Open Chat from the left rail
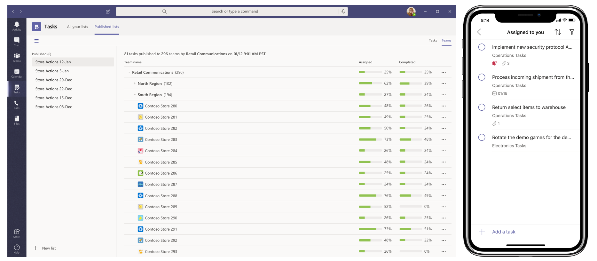597x261 pixels. pyautogui.click(x=17, y=42)
